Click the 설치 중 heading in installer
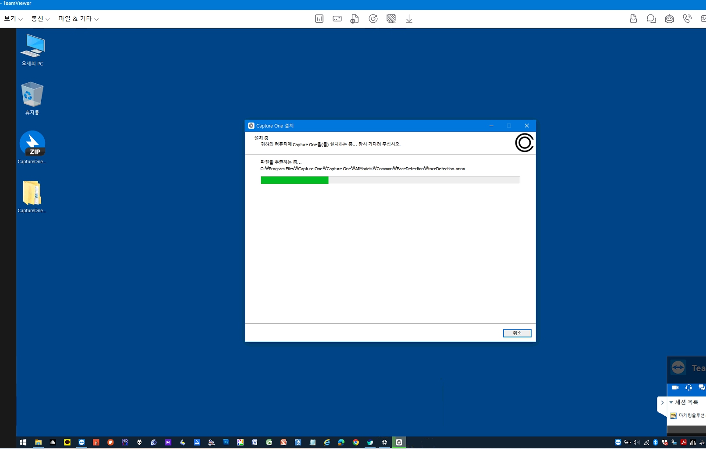 point(261,138)
